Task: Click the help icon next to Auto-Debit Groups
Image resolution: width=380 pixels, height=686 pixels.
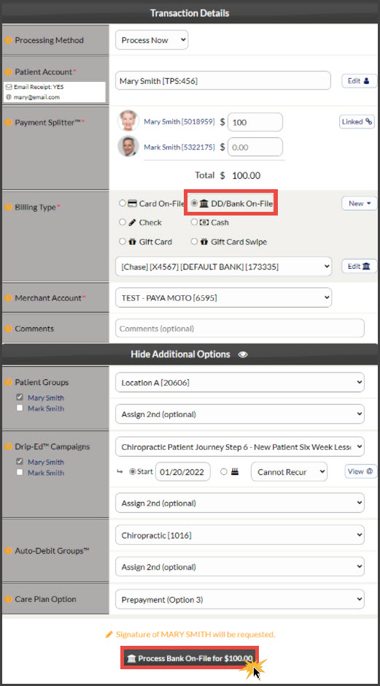Action: coord(8,552)
